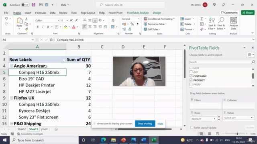
Task: Uncheck the PRODUCT field checkbox
Action: 191,80
